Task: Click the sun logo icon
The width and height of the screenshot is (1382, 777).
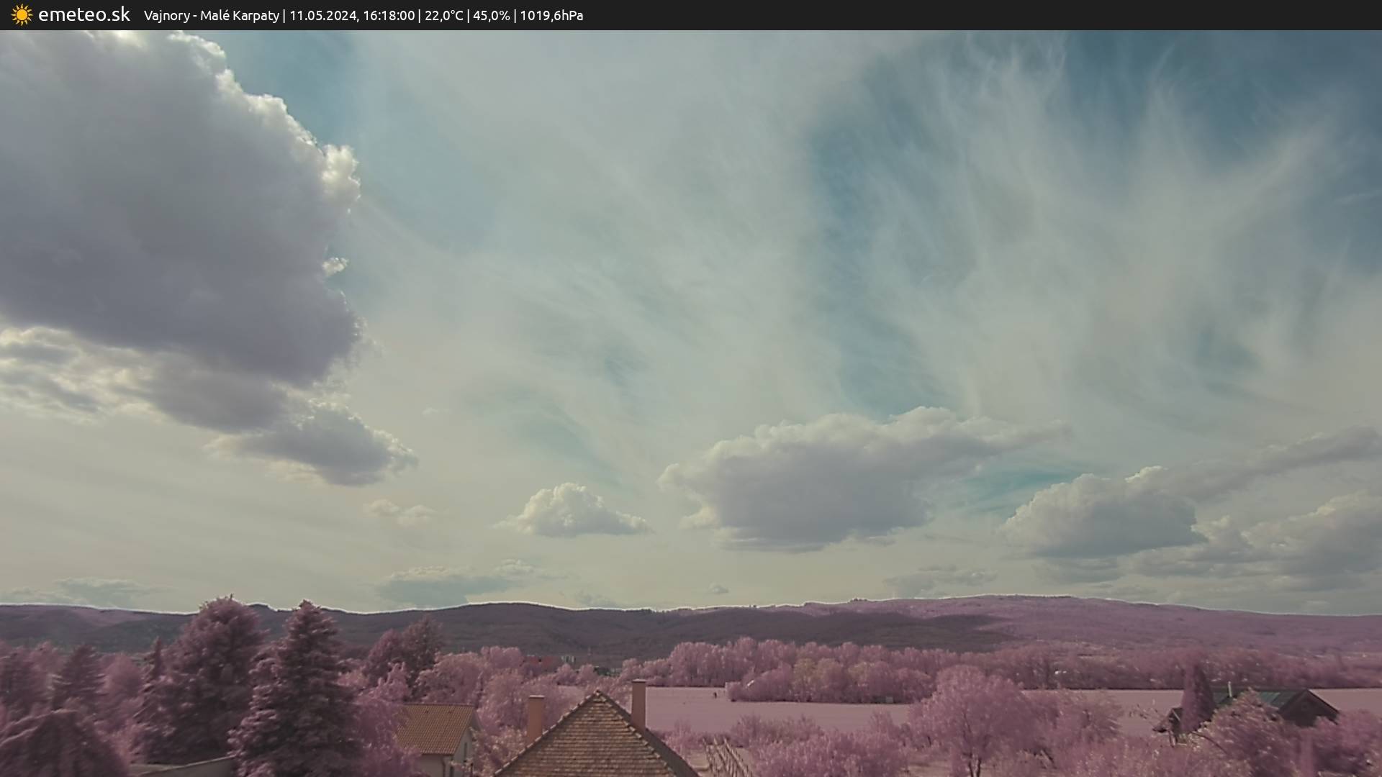Action: point(22,15)
